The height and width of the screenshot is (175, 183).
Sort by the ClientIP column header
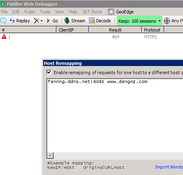tap(72, 30)
